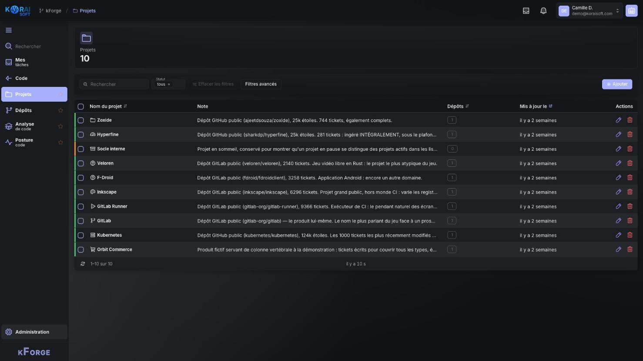Viewport: 643px width, 361px height.
Task: Open the assistant robot icon button
Action: [x=631, y=11]
